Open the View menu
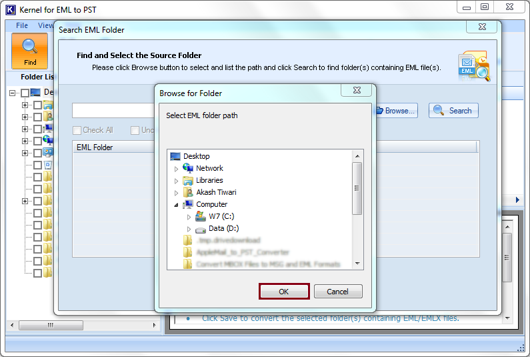530x357 pixels. [x=45, y=25]
